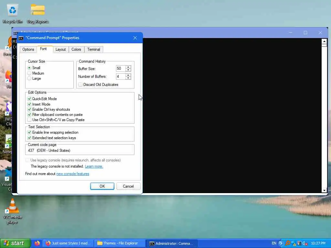Click the muted volume tray icon
This screenshot has height=248, width=331.
[x=305, y=243]
